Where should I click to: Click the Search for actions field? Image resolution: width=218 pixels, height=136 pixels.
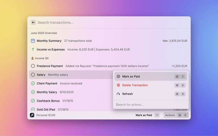pyautogui.click(x=150, y=105)
